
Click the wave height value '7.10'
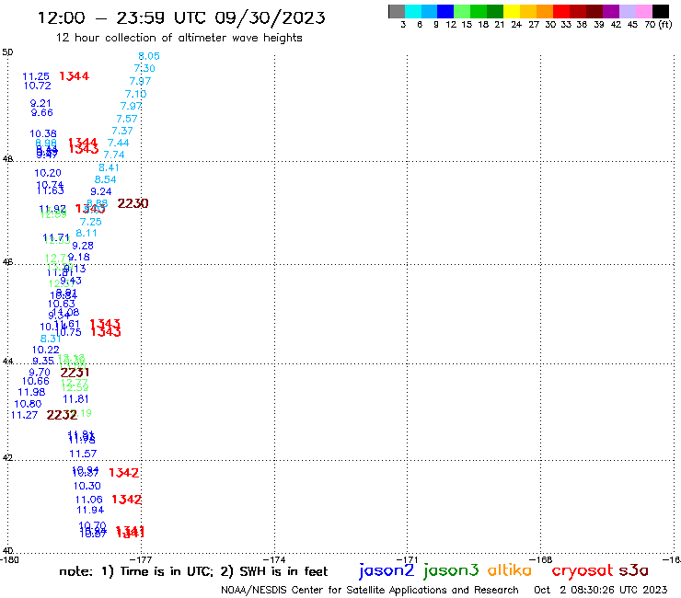pyautogui.click(x=136, y=94)
